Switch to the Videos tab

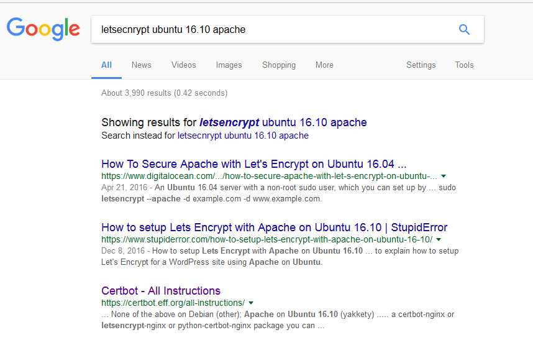183,65
